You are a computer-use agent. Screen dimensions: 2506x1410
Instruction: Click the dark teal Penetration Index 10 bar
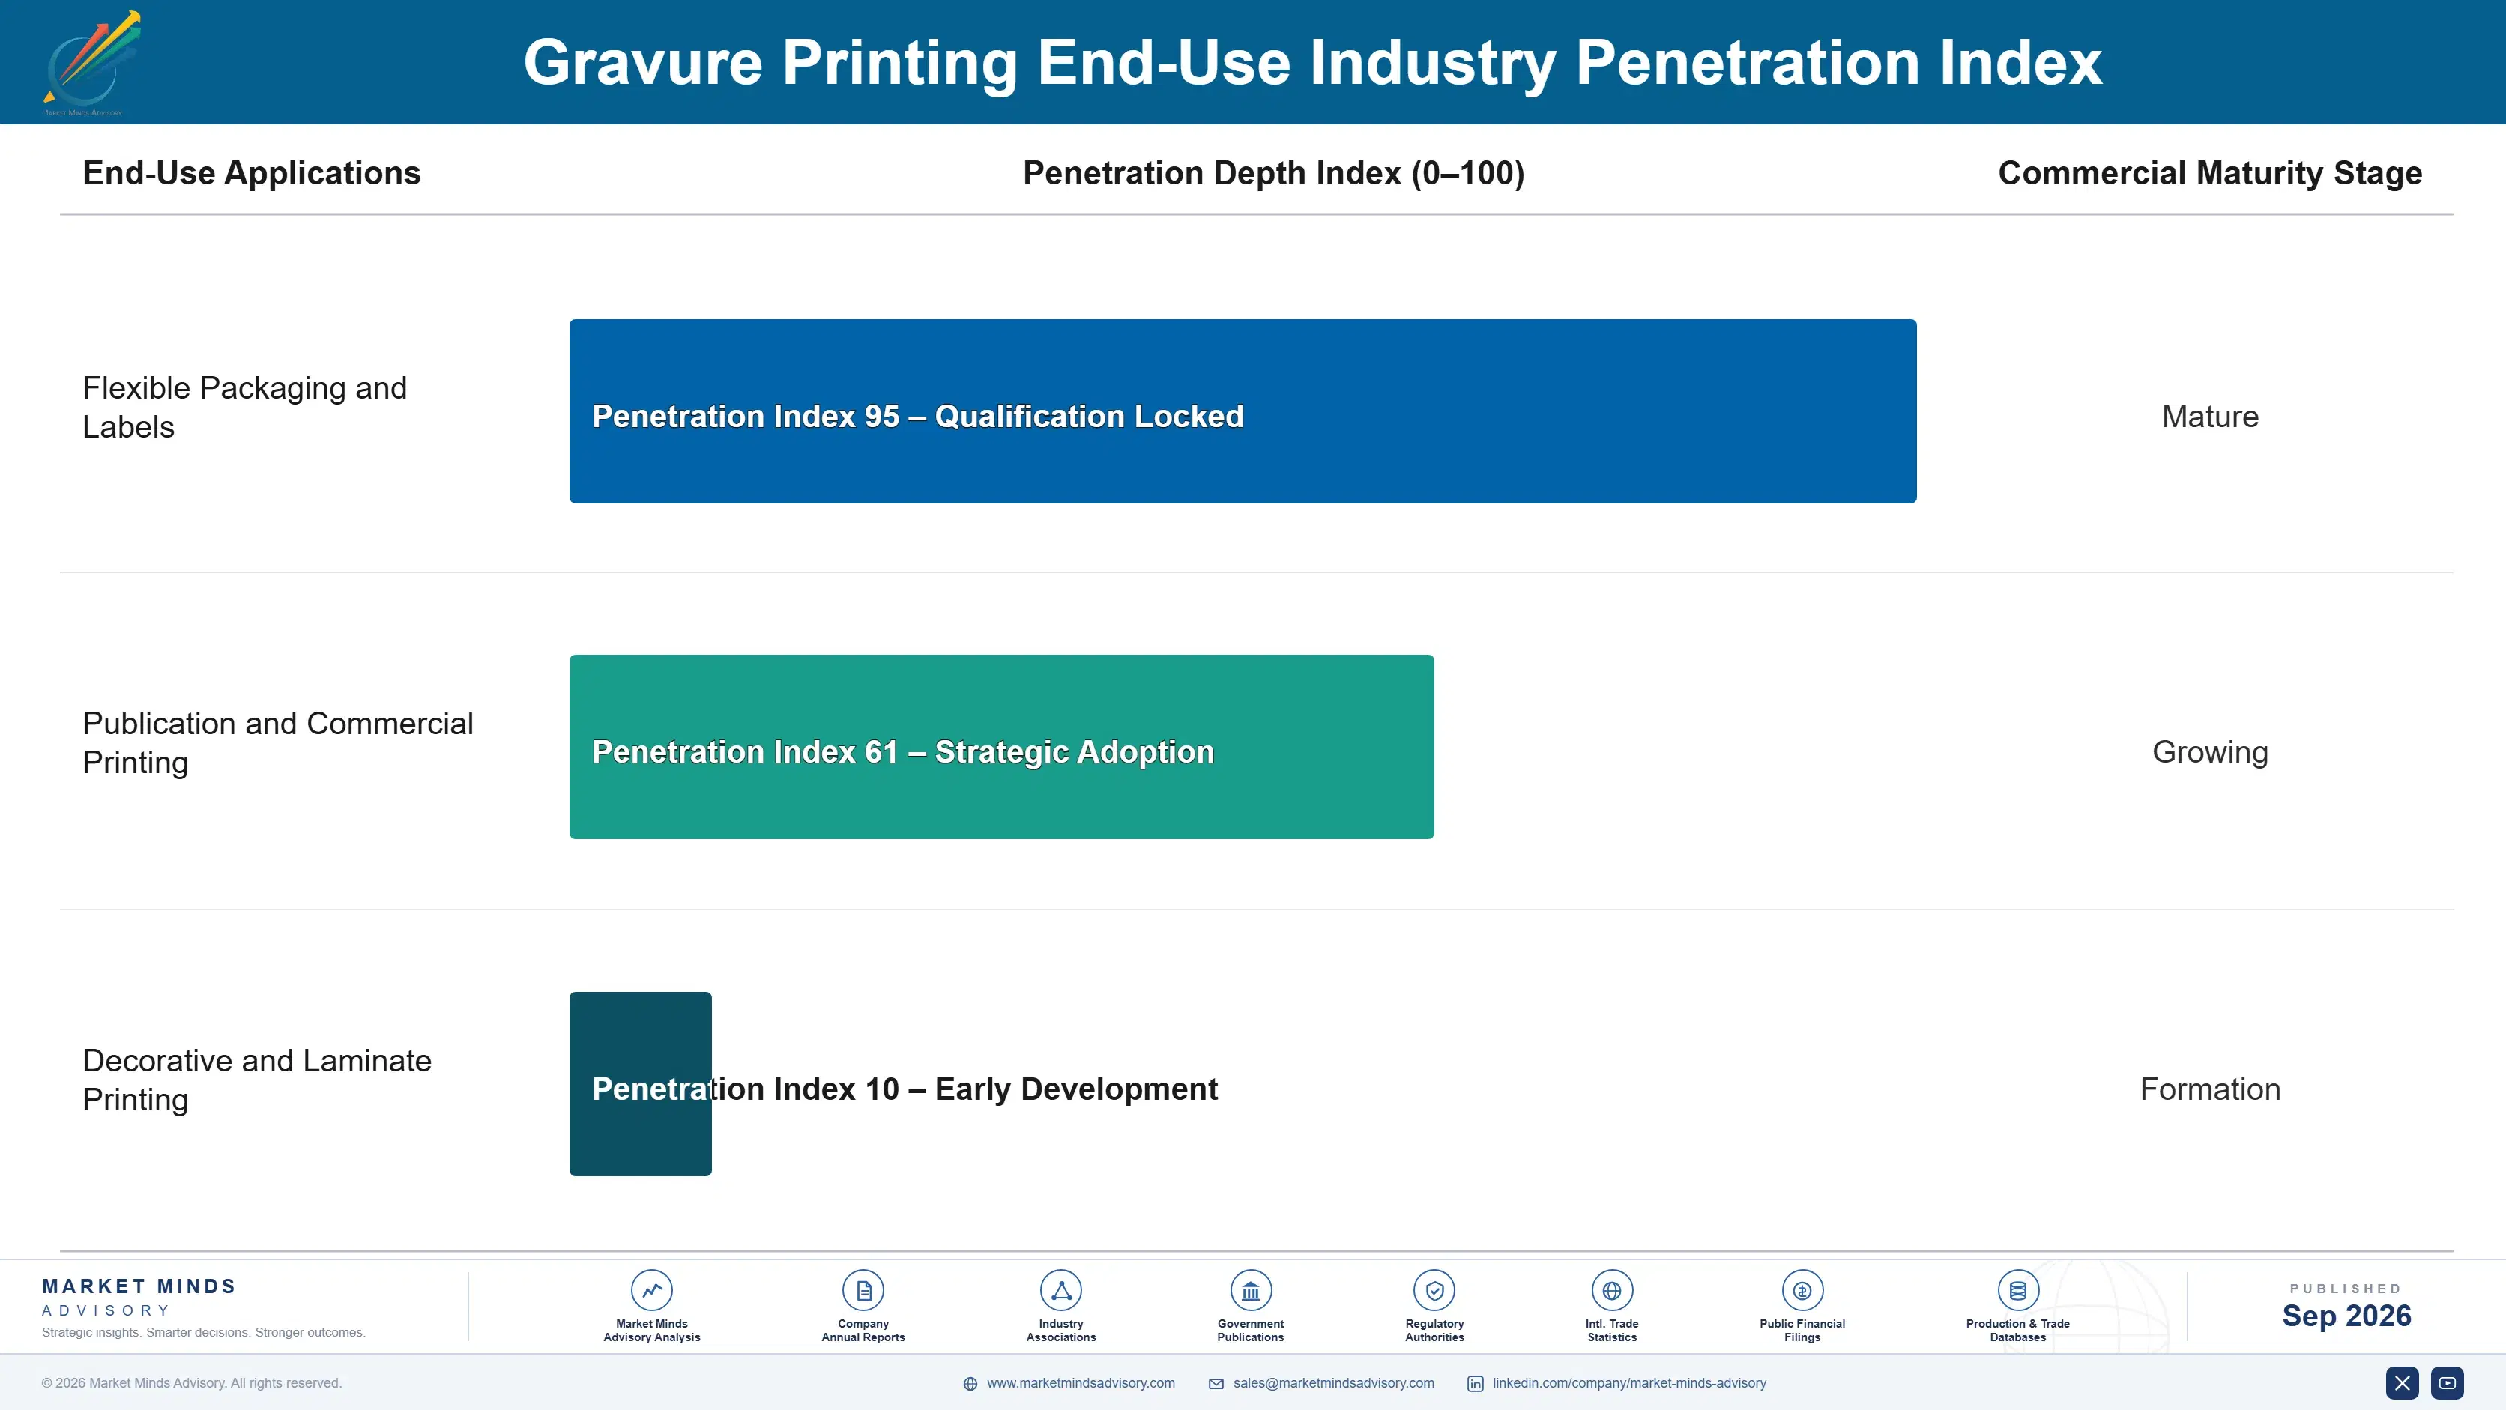640,1084
